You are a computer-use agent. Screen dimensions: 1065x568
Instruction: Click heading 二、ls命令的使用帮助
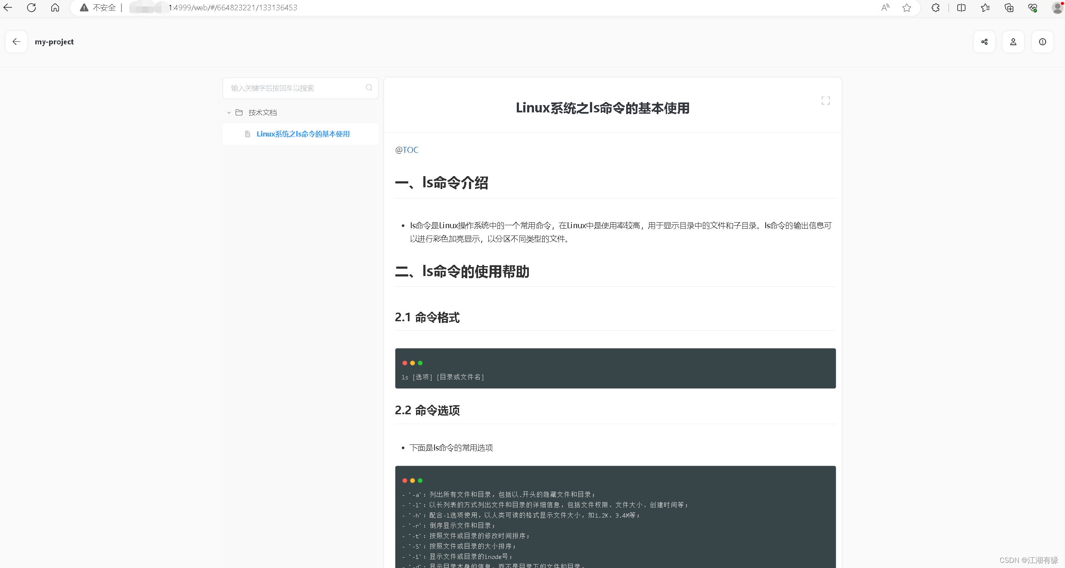click(x=462, y=271)
